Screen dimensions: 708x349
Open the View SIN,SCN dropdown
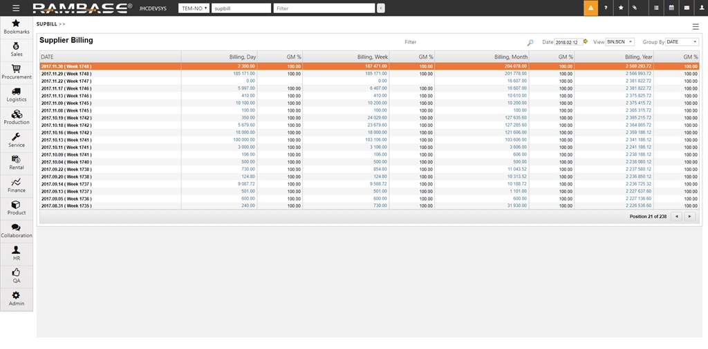pos(619,42)
